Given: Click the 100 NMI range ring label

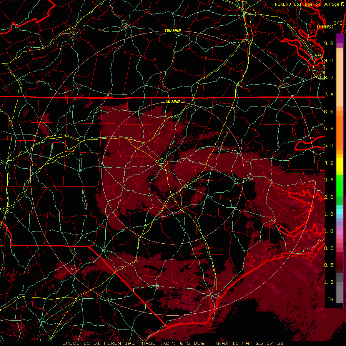Looking at the screenshot, I should [173, 30].
